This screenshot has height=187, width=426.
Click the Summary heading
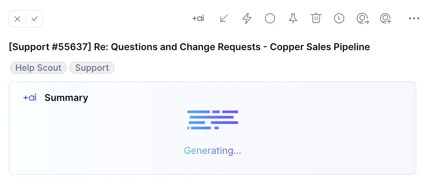(x=66, y=98)
